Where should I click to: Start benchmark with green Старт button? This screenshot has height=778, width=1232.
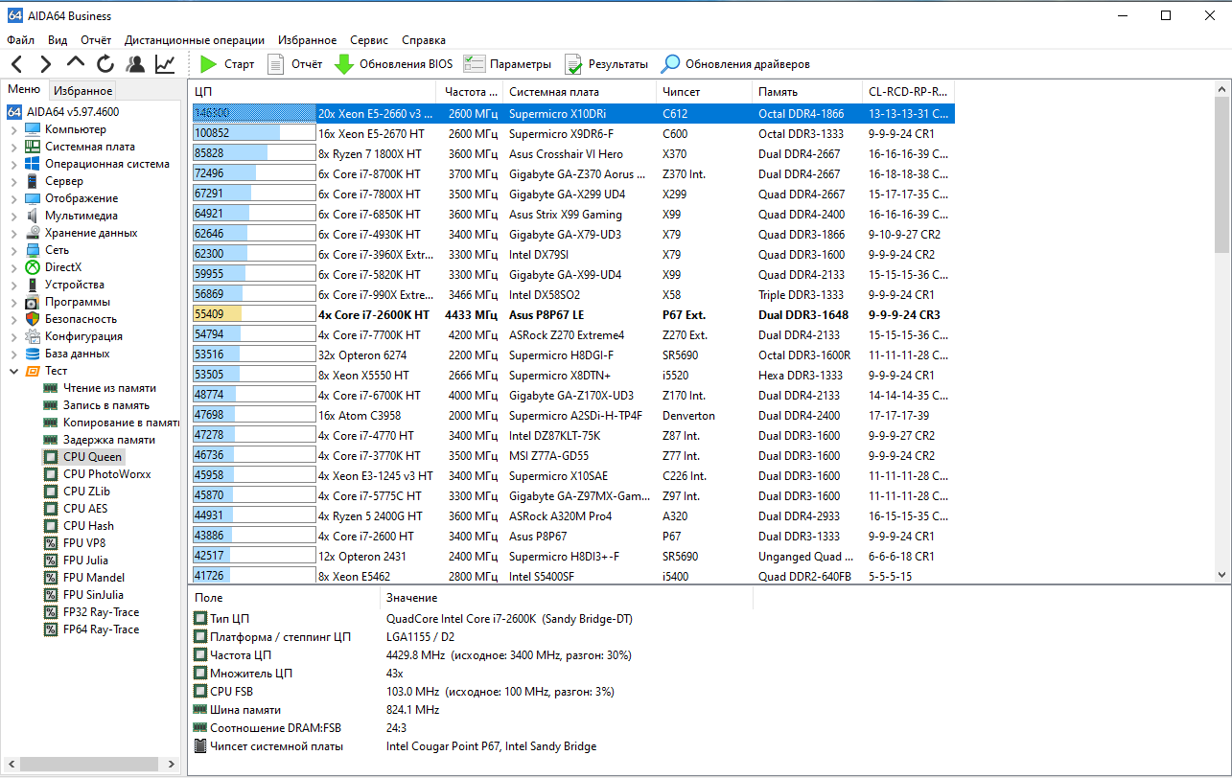[227, 64]
